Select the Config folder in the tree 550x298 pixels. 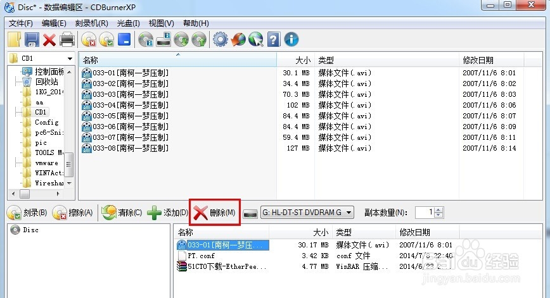click(47, 123)
